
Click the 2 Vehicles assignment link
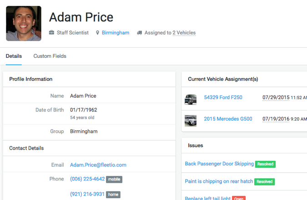click(184, 33)
